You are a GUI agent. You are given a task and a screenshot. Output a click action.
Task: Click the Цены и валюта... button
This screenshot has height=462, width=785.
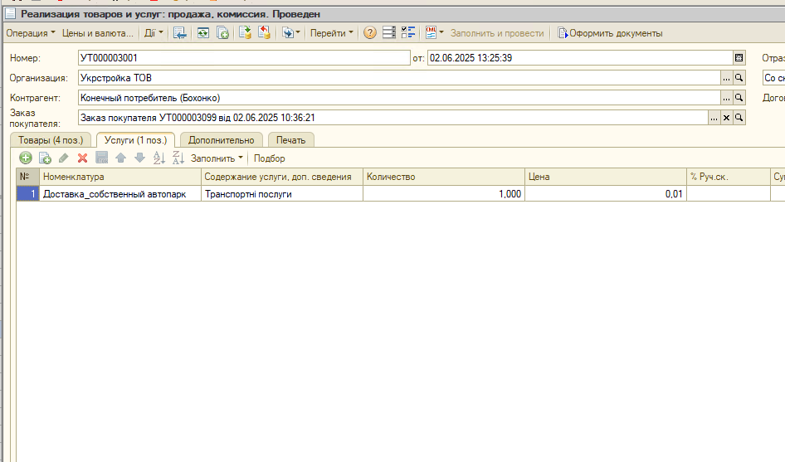[98, 33]
